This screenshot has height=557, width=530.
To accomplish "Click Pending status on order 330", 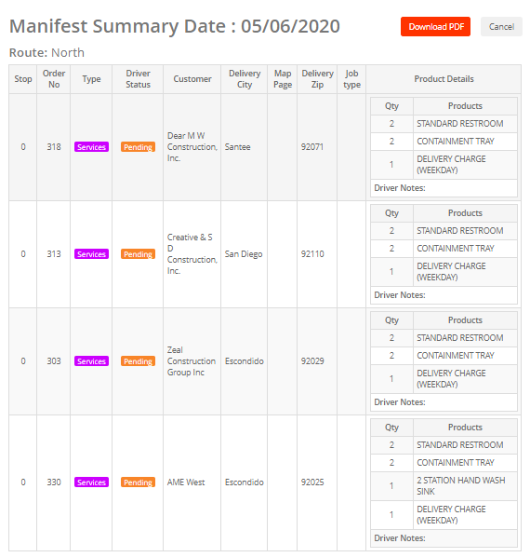I will (x=138, y=482).
